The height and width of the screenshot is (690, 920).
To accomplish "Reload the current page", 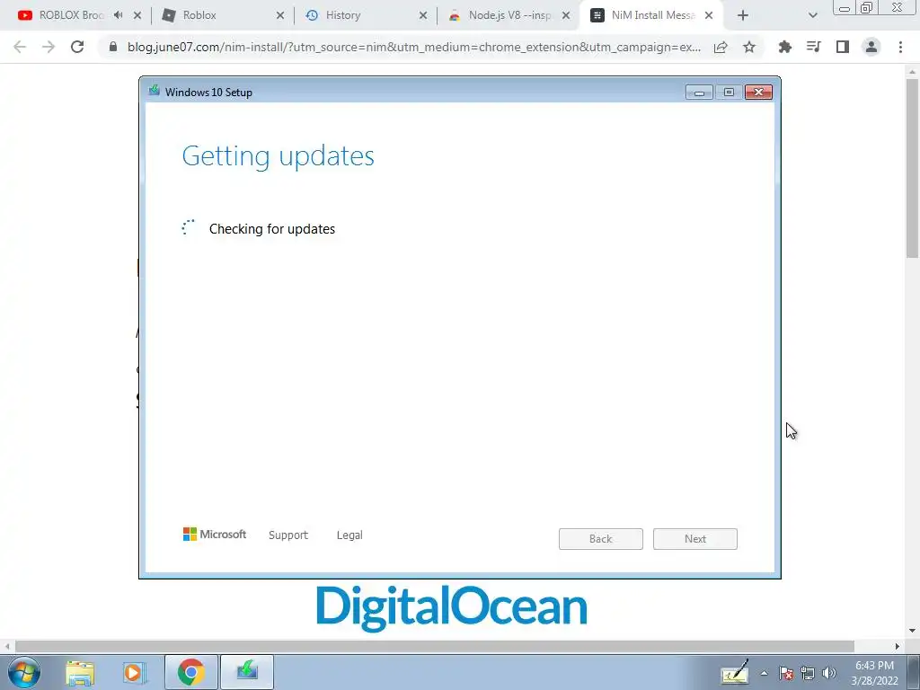I will click(x=77, y=47).
